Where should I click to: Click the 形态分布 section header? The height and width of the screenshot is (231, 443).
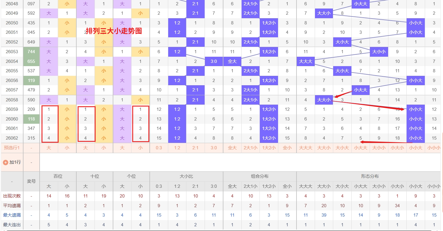pyautogui.click(x=369, y=176)
